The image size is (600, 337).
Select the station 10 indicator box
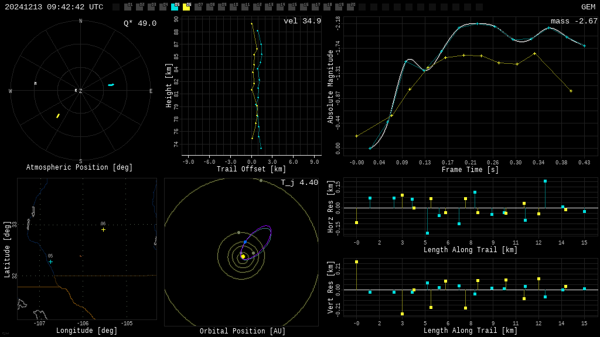click(x=233, y=7)
